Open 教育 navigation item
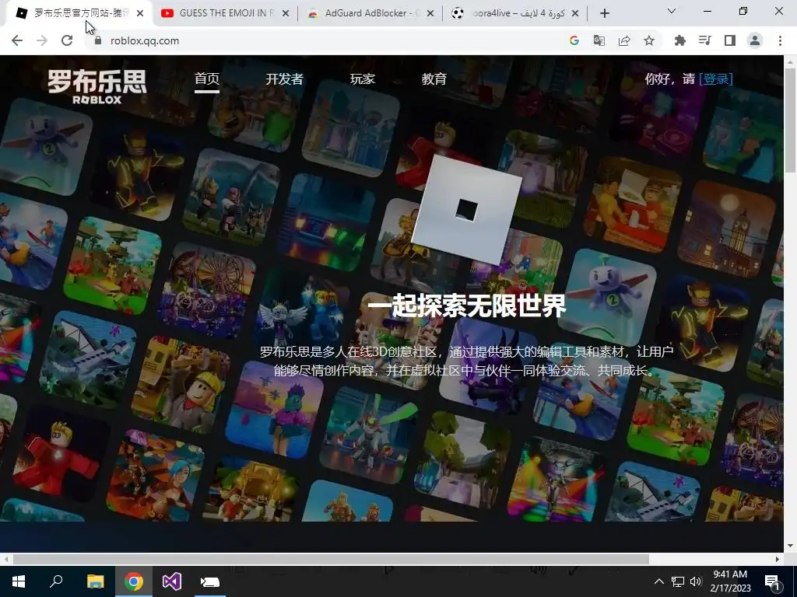The height and width of the screenshot is (597, 797). (x=434, y=79)
